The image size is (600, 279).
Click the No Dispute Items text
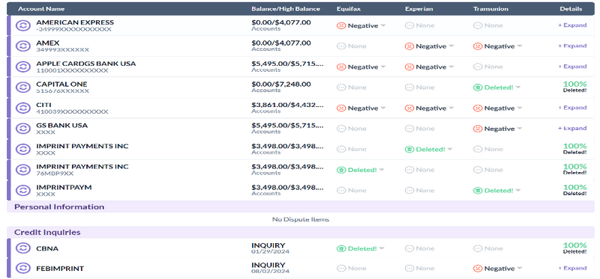tap(301, 219)
